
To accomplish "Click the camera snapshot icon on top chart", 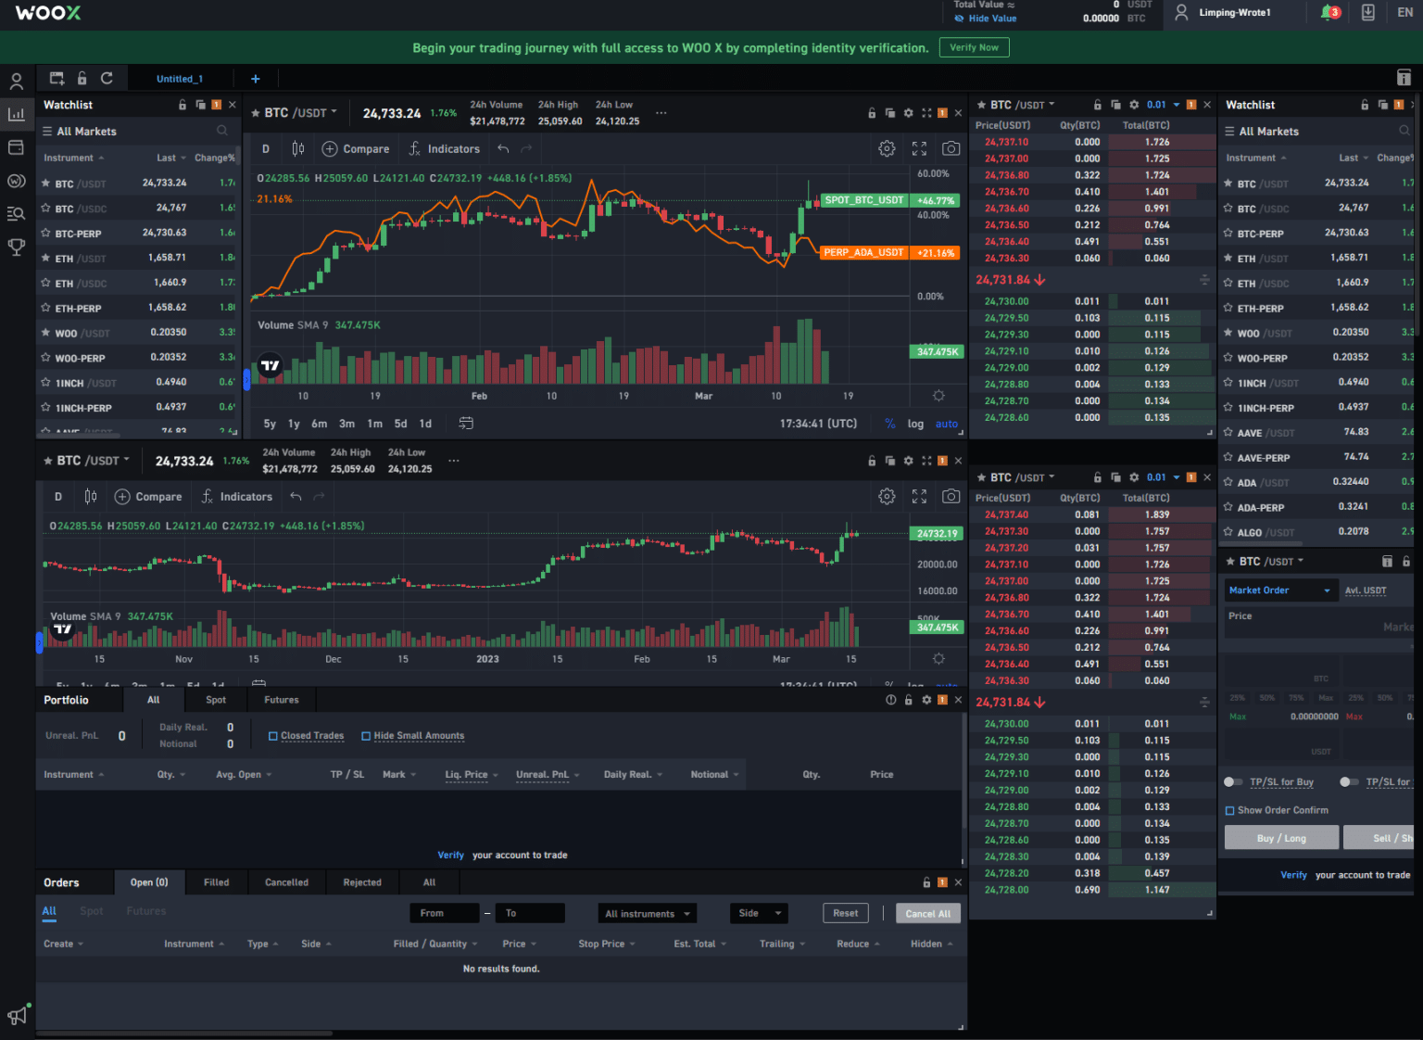I will coord(951,148).
